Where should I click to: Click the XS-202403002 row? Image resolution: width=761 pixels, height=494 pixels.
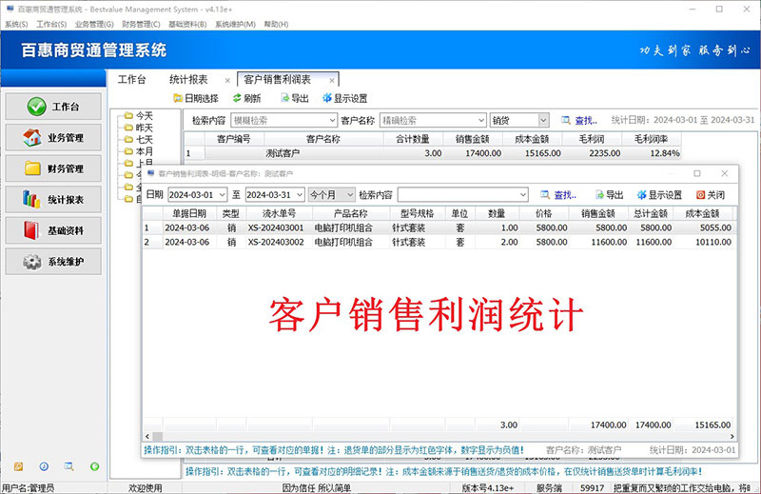pos(439,242)
